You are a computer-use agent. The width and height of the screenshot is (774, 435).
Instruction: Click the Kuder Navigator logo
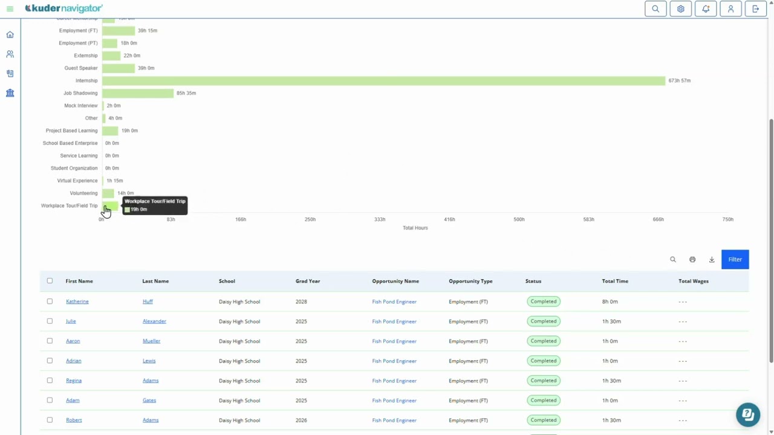(x=63, y=8)
